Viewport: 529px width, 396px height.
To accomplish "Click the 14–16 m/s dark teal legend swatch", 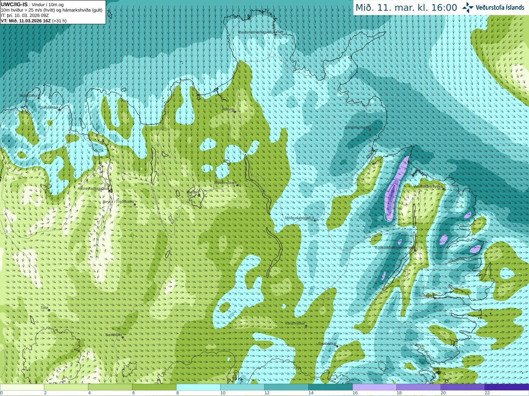I will pyautogui.click(x=331, y=387).
